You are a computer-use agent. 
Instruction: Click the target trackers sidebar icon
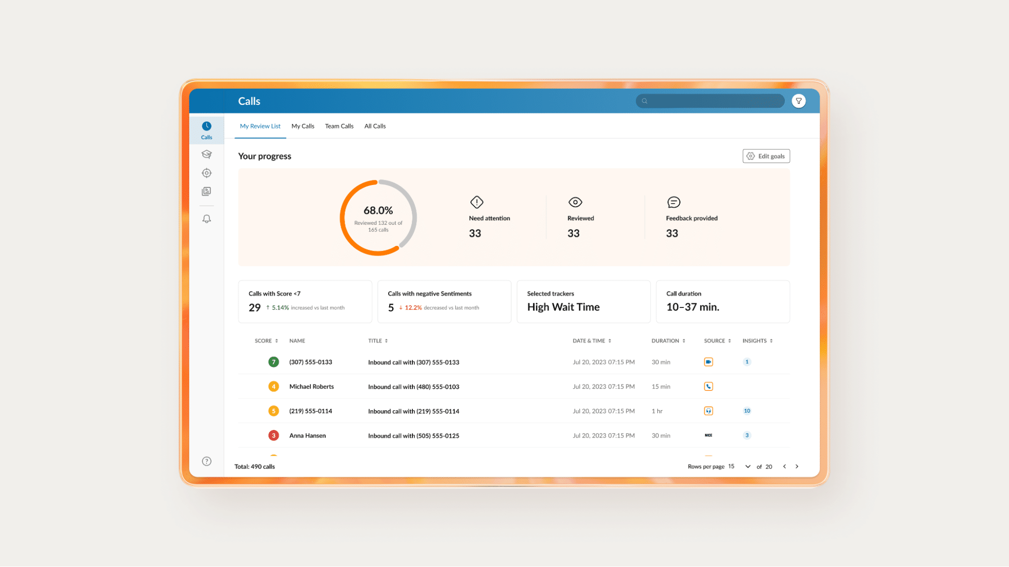click(x=206, y=173)
